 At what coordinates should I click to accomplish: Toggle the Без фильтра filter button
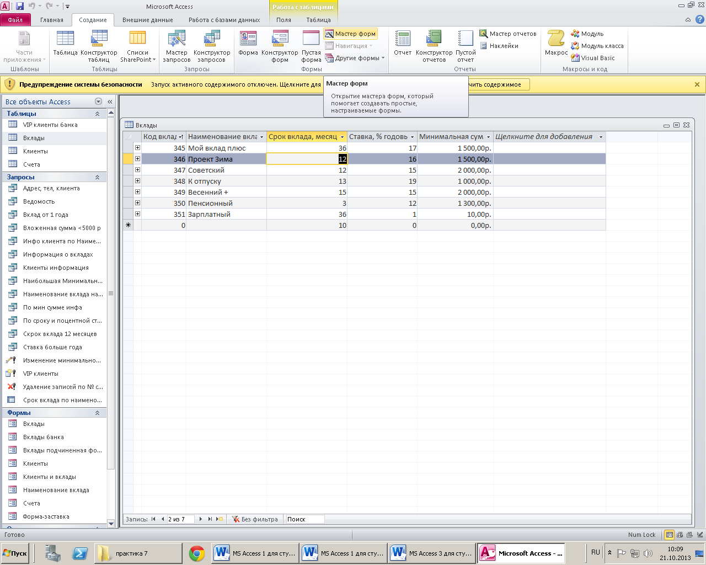pyautogui.click(x=255, y=519)
